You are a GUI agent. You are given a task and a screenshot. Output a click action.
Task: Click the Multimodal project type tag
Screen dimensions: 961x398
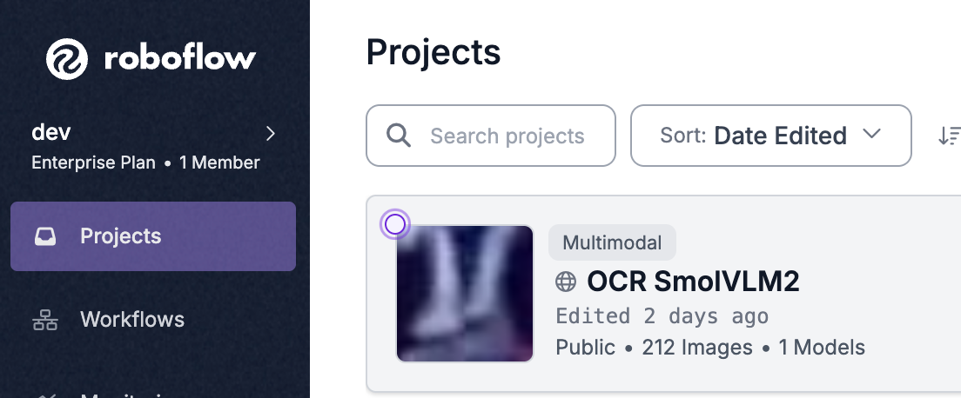coord(612,242)
